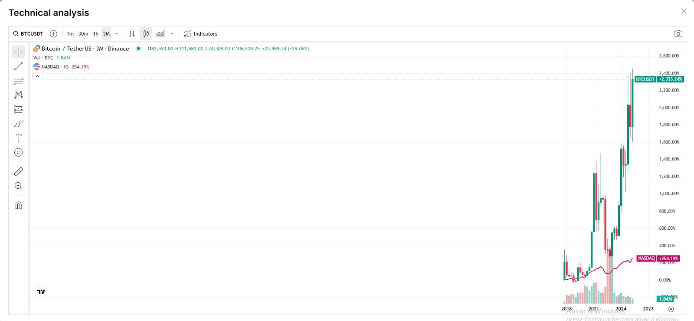
Task: Click the 2027 time axis label
Action: (x=648, y=309)
